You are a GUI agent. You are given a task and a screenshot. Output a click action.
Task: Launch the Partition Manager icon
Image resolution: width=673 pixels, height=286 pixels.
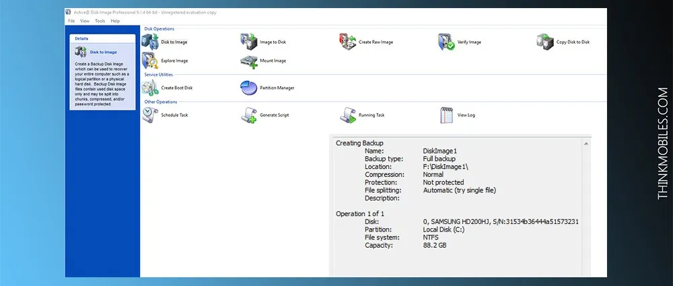click(x=248, y=87)
